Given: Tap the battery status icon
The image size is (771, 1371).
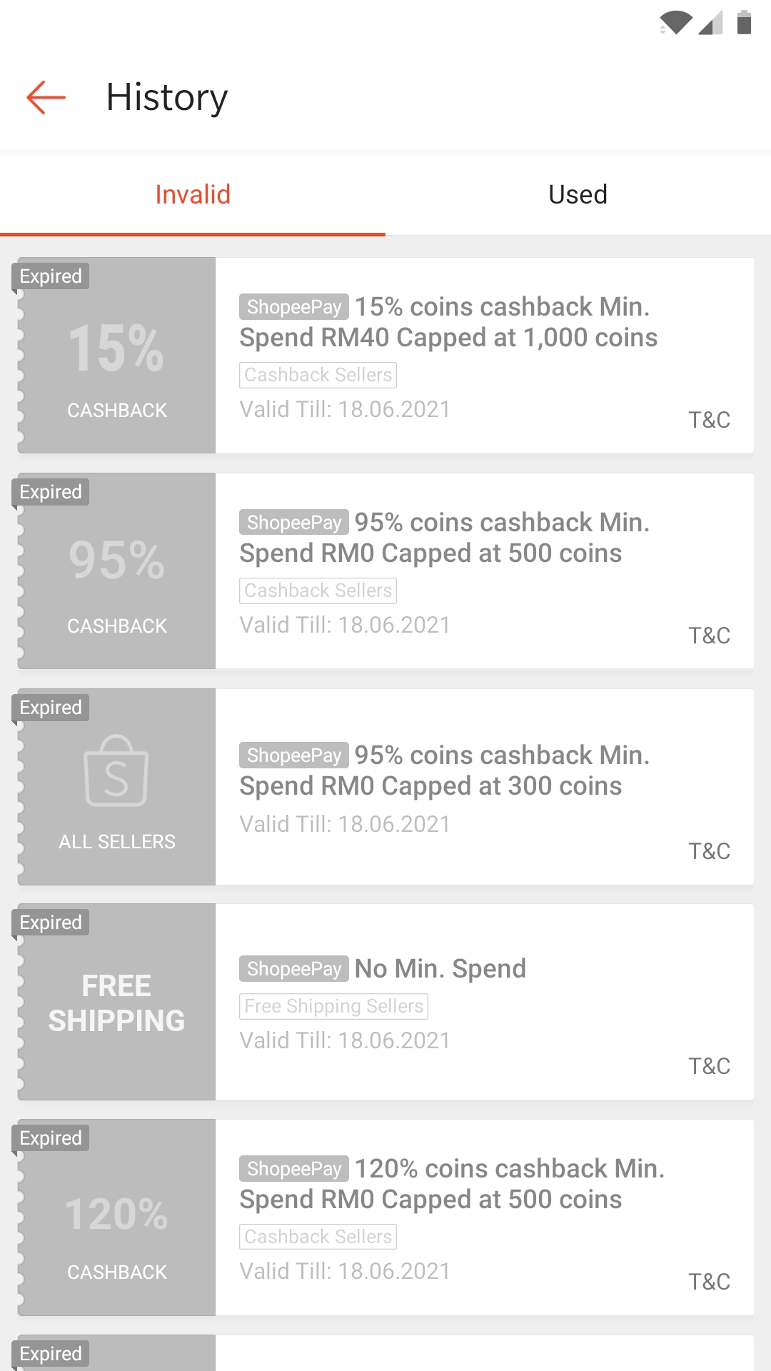Looking at the screenshot, I should click(x=744, y=23).
